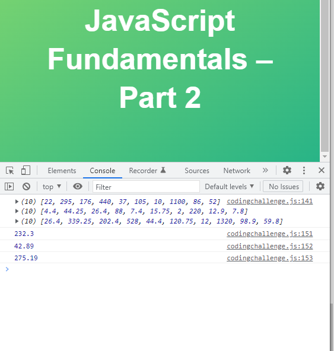Toggle the live expression eye icon
The width and height of the screenshot is (334, 351).
[x=78, y=186]
